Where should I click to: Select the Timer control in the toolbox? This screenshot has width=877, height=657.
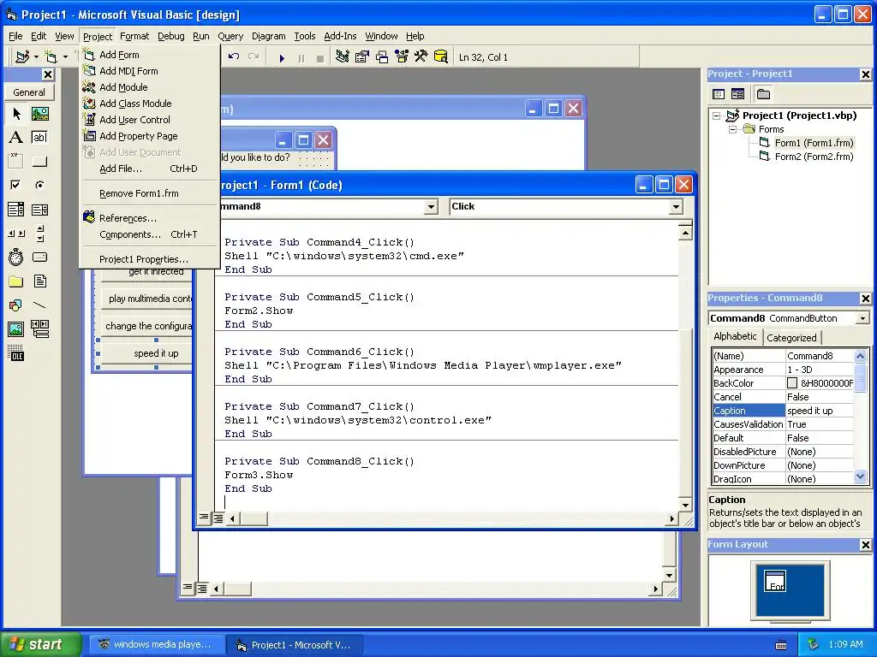pyautogui.click(x=16, y=257)
